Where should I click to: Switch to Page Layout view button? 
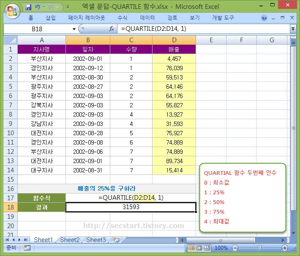(199, 248)
